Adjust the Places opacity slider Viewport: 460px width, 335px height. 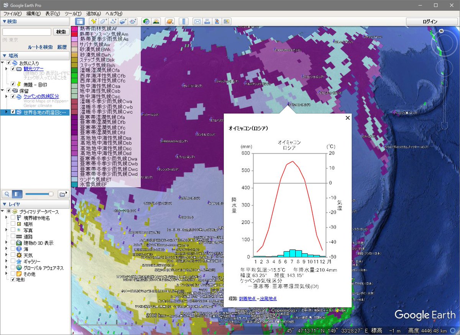point(39,194)
